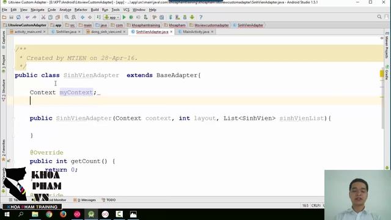This screenshot has height=220, width=391.
Task: Open the Captures tool window
Action: pyautogui.click(x=4, y=39)
